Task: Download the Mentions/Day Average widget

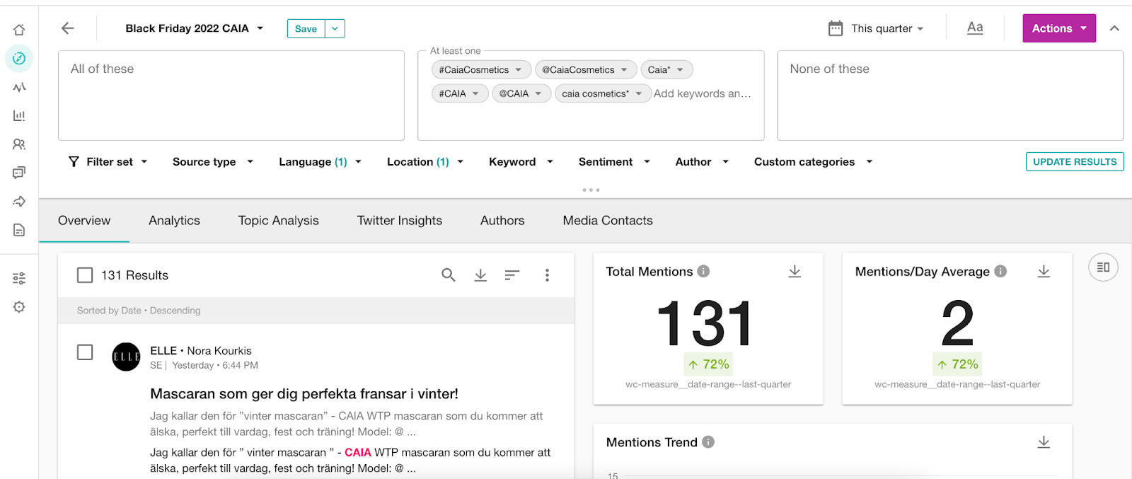Action: tap(1044, 271)
